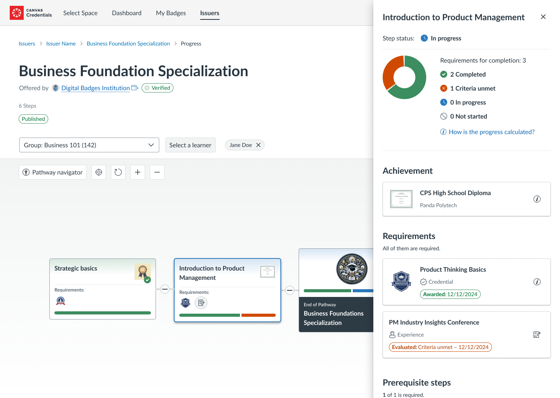Screen dimensions: 560x398
Task: Open info for Product Thinking Basics
Action: [537, 282]
